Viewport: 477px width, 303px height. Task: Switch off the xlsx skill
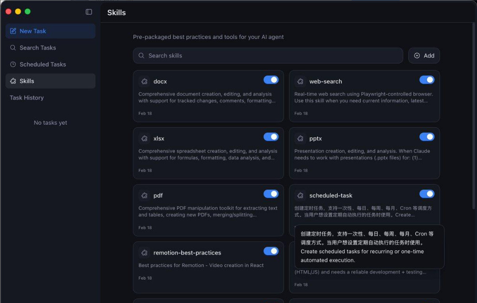271,137
